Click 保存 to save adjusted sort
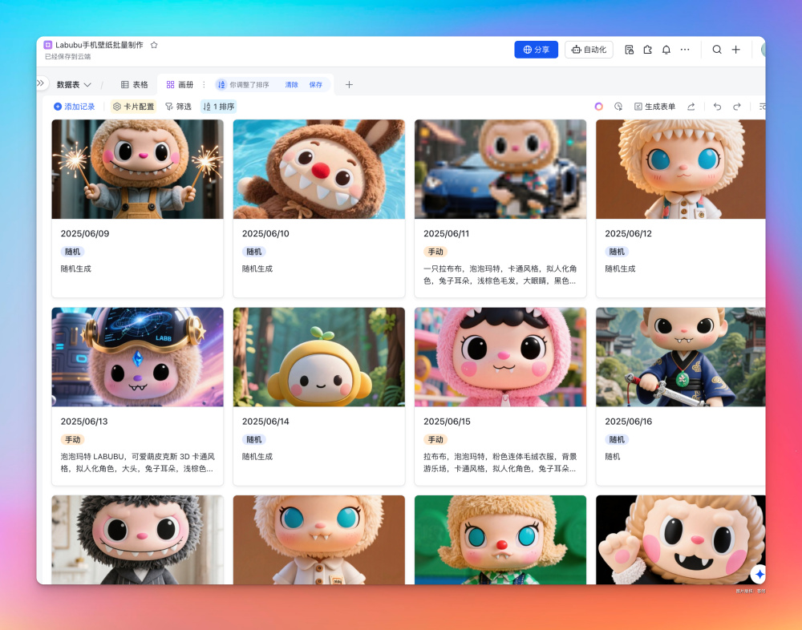The width and height of the screenshot is (802, 630). pyautogui.click(x=315, y=84)
